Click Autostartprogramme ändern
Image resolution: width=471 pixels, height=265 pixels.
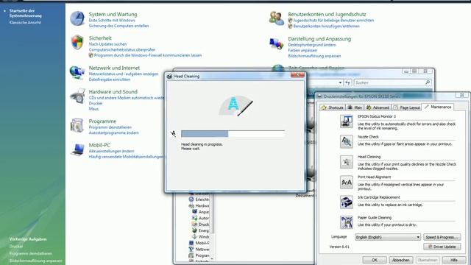coord(113,132)
